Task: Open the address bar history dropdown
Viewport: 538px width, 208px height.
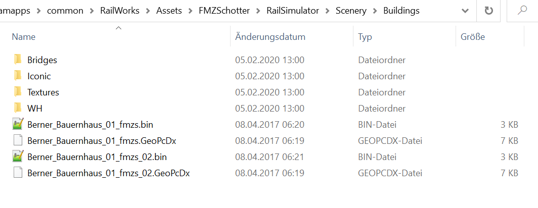Action: point(465,11)
